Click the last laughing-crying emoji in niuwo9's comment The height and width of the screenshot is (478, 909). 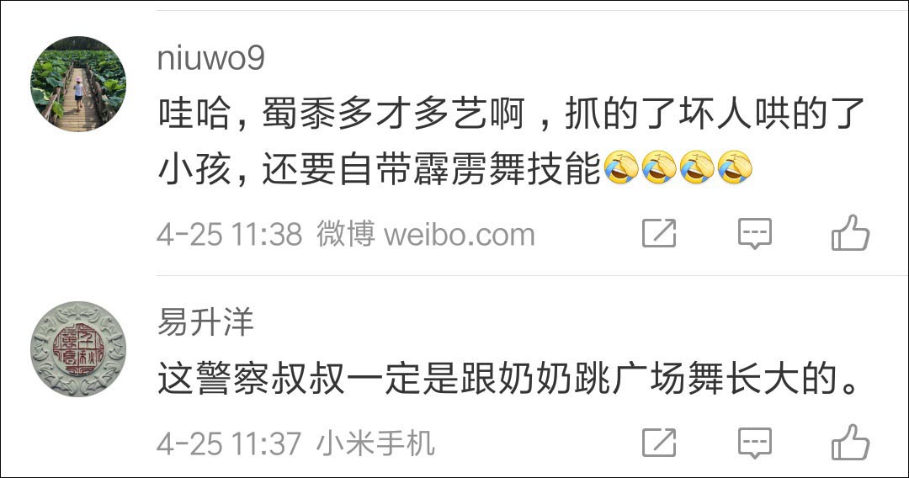735,167
